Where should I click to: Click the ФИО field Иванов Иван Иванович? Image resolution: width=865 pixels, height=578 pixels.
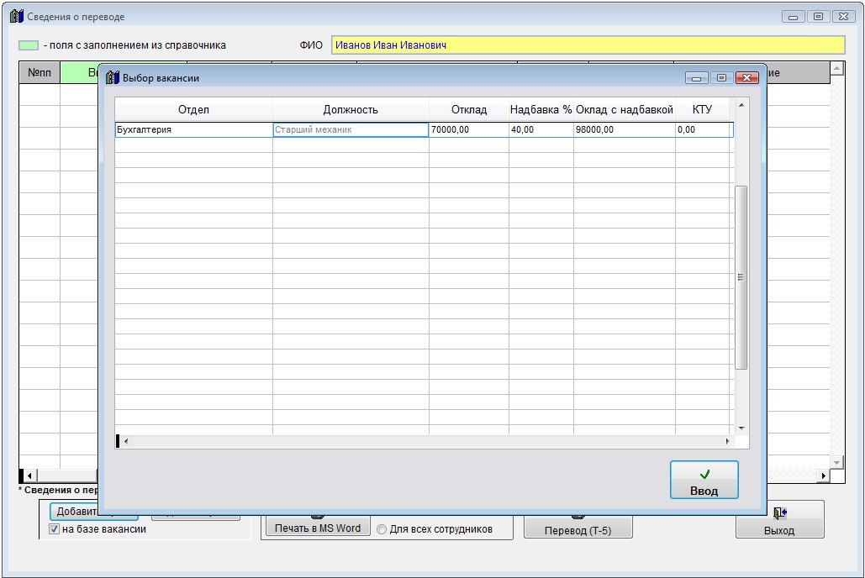pyautogui.click(x=588, y=45)
